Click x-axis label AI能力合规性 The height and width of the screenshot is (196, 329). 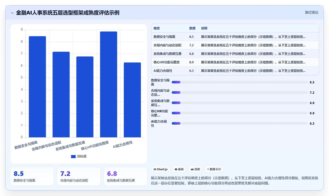pyautogui.click(x=123, y=145)
